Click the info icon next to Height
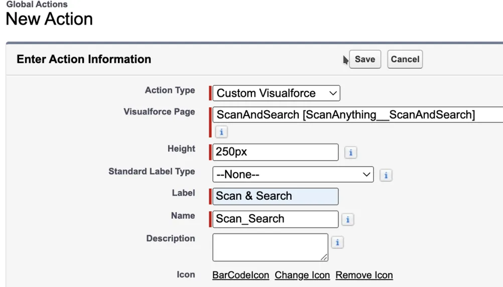503x287 pixels. 350,153
